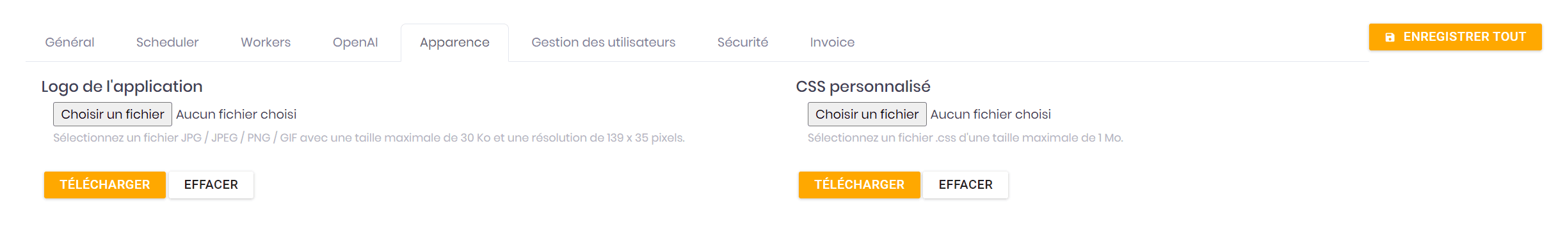Open the Invoice tab
The height and width of the screenshot is (236, 1565).
point(832,42)
